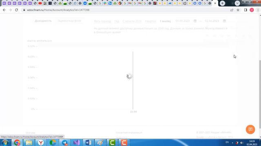This screenshot has width=261, height=146.
Task: Open Microsoft Word from the taskbar
Action: 88,142
